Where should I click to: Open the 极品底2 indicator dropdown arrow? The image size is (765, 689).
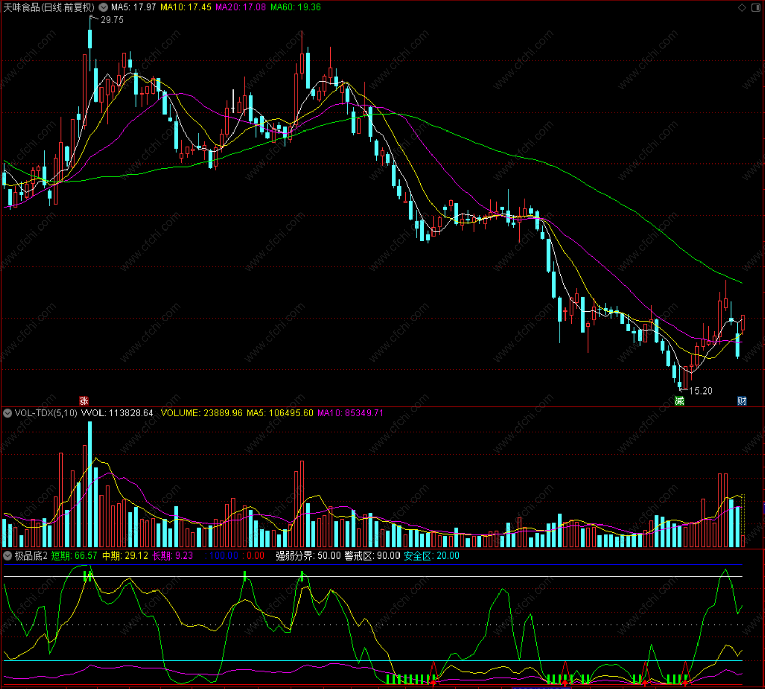tap(7, 556)
